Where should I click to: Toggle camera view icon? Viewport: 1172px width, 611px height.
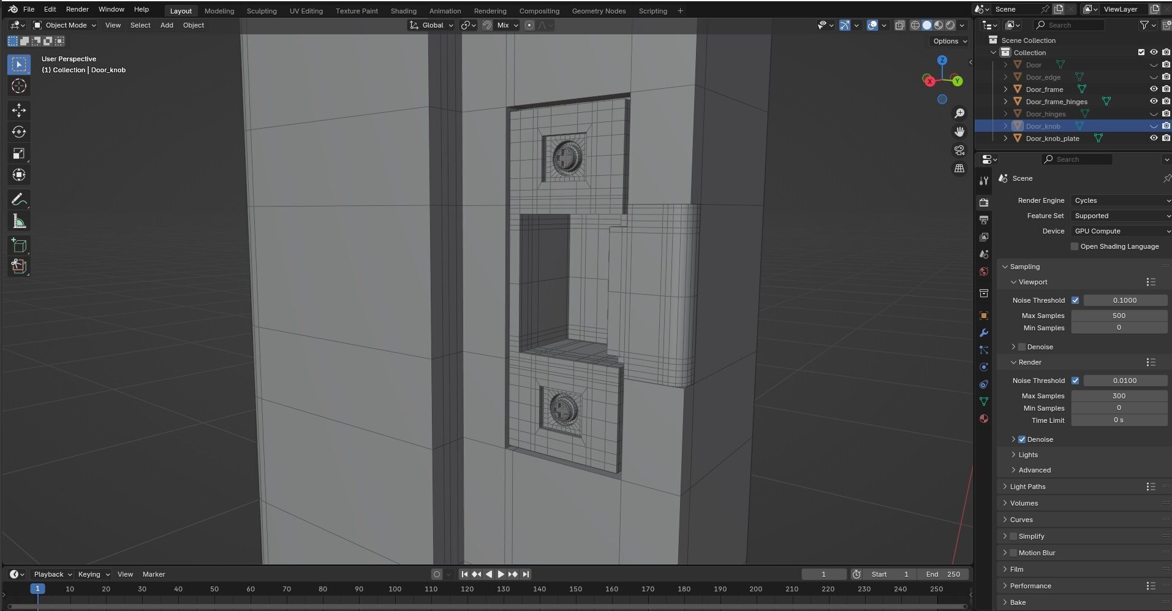[x=959, y=150]
